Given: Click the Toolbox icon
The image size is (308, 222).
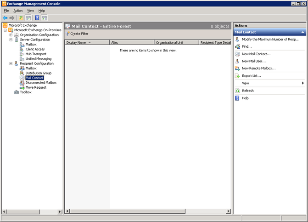Looking at the screenshot, I should coord(17,92).
